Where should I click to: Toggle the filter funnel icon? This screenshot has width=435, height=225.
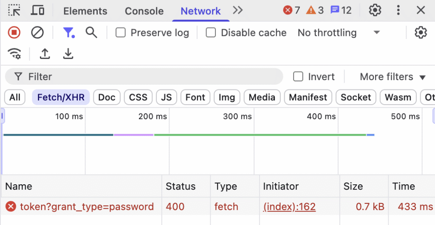coord(68,33)
